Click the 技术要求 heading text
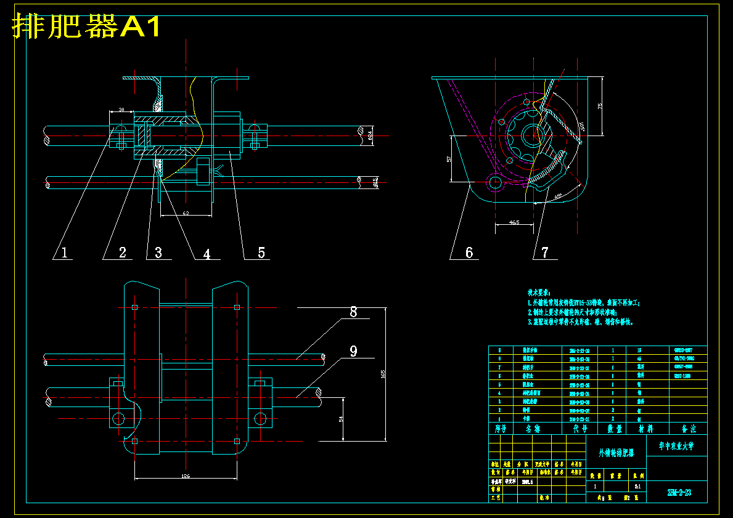733x518 pixels. click(x=539, y=293)
